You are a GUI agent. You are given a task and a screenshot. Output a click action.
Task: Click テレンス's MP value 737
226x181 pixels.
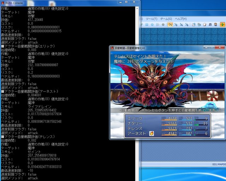coord(189,128)
